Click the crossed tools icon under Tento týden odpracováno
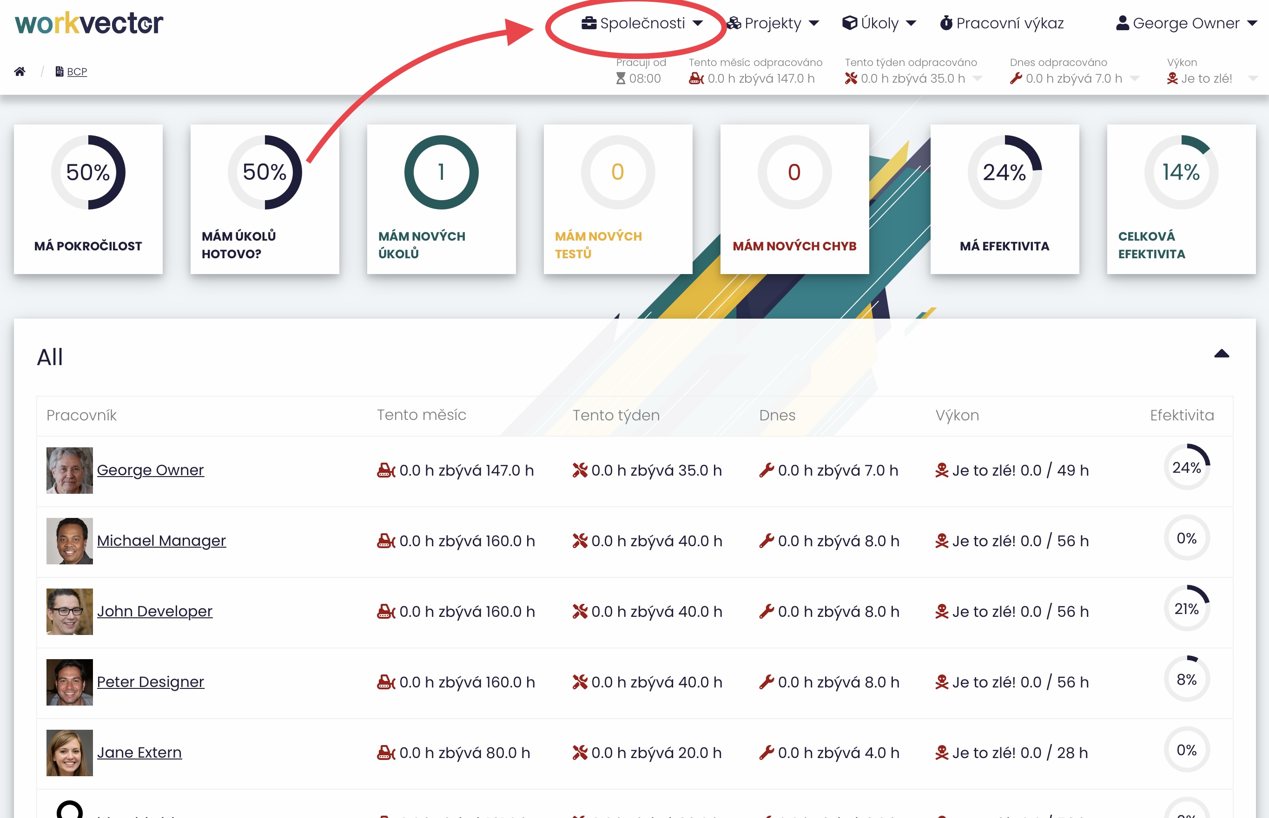This screenshot has width=1269, height=818. 851,79
